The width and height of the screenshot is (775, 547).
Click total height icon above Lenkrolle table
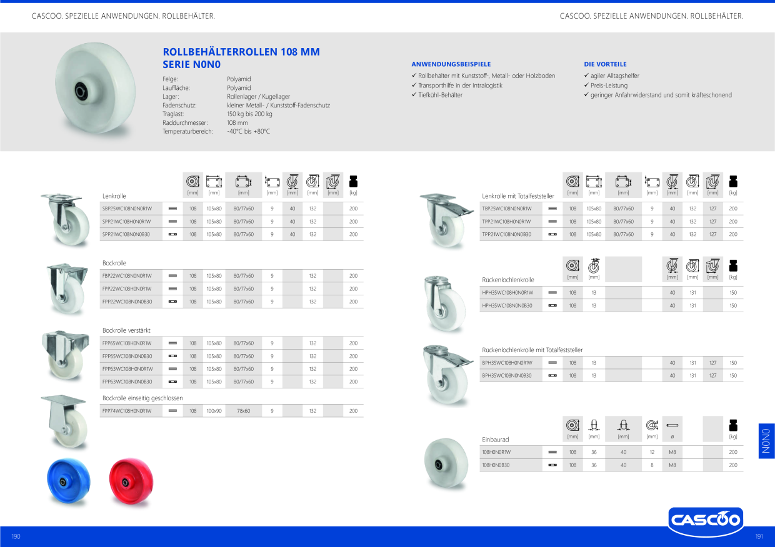point(312,182)
